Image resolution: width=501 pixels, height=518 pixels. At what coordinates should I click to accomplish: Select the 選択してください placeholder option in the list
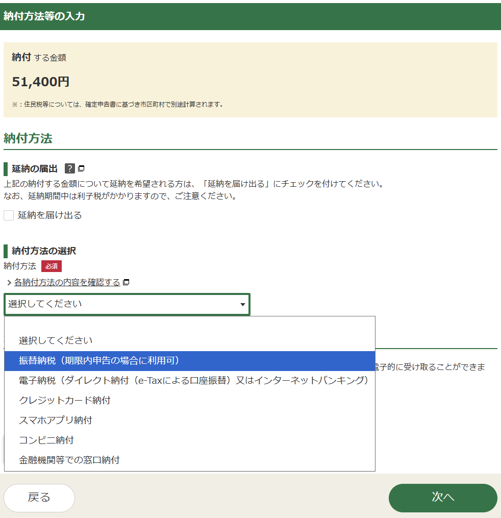[56, 340]
